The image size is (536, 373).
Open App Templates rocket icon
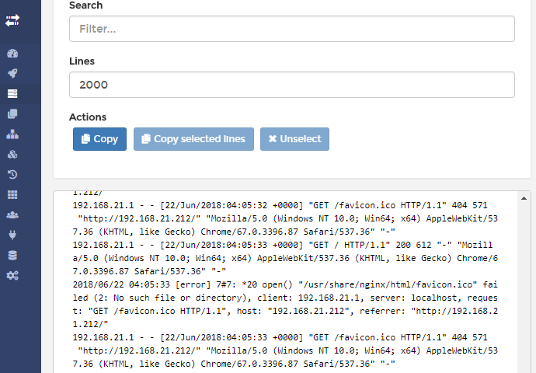[12, 74]
